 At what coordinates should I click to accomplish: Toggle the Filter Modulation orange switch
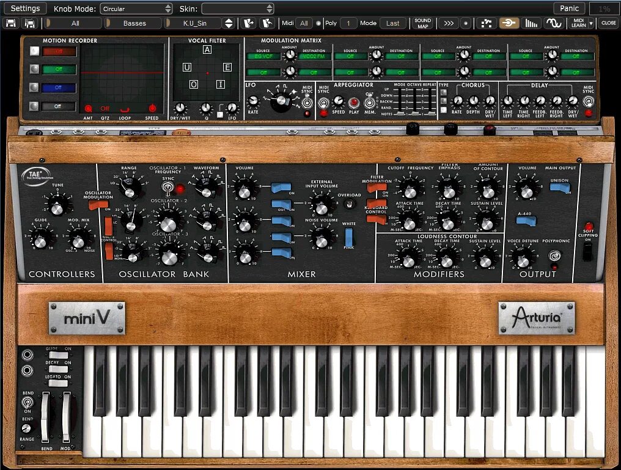point(377,187)
